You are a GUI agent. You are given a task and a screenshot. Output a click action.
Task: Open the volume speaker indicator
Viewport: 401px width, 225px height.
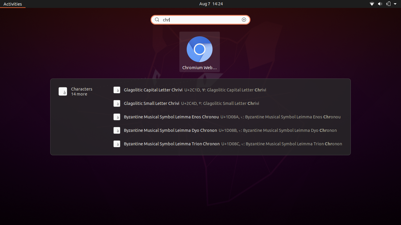tap(380, 4)
